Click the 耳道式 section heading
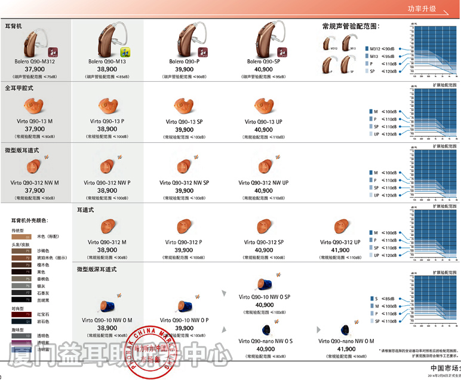 pyautogui.click(x=85, y=210)
